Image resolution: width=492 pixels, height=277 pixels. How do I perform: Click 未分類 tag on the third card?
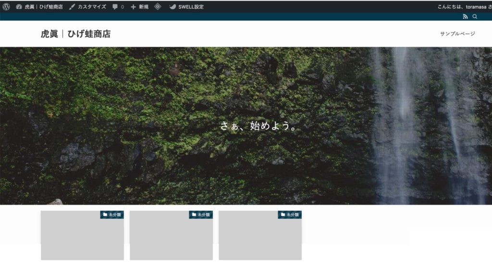click(290, 214)
